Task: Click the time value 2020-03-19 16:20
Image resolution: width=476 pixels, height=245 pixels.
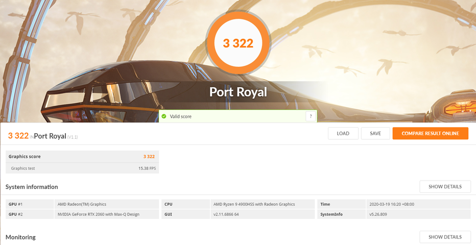Action: [392, 204]
